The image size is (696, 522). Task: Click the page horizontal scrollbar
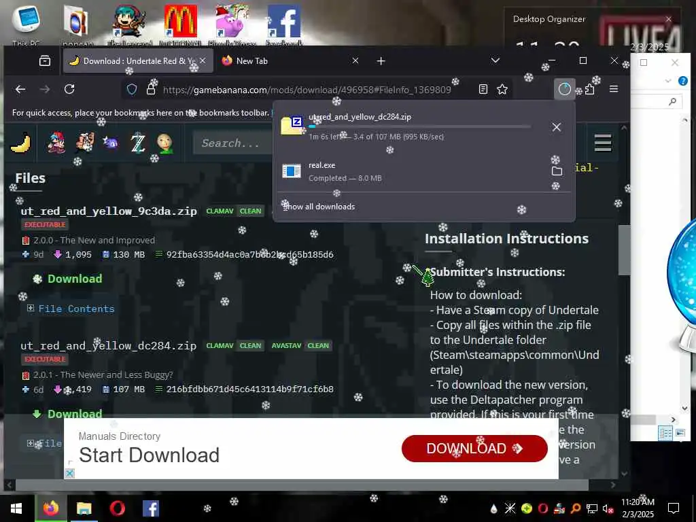coord(302,485)
